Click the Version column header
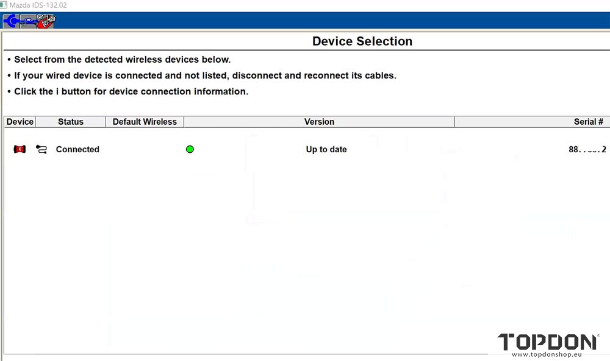This screenshot has height=361, width=610. tap(319, 122)
